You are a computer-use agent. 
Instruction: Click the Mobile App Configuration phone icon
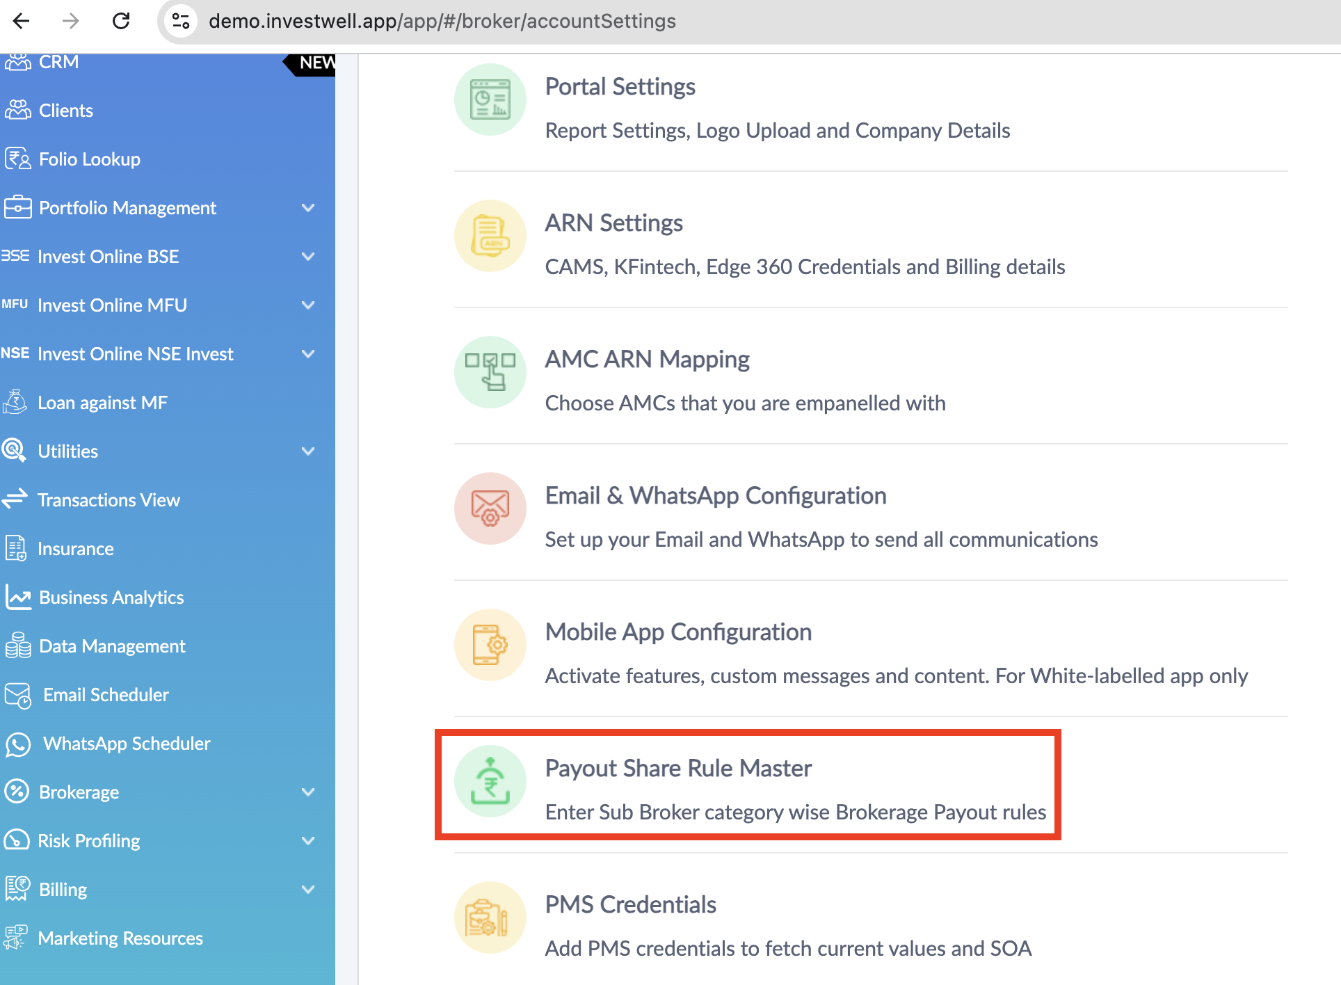[x=490, y=645]
